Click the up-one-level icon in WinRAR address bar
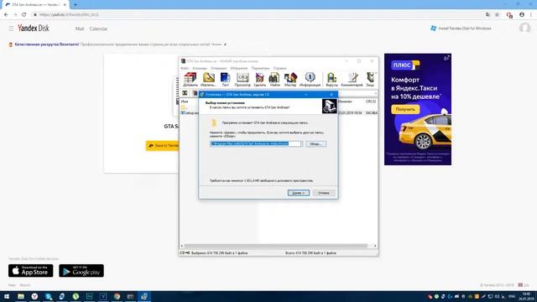Screen dimensions: 537x302 [185, 93]
